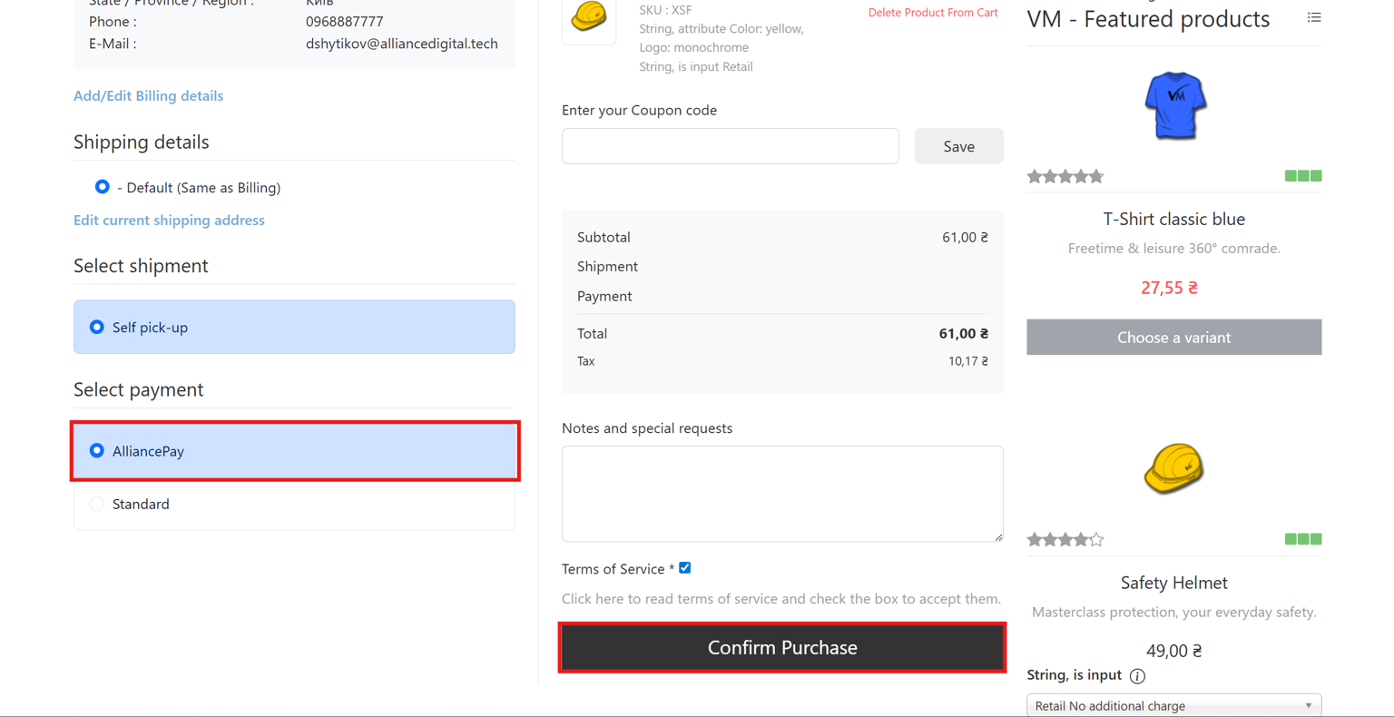
Task: Open the Retail No additional charge dropdown
Action: click(1173, 705)
